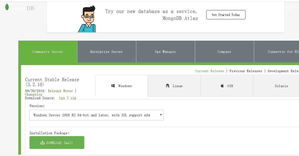The image size is (299, 156).
Task: Click the mongoDB wordmark in header
Action: [x=22, y=8]
